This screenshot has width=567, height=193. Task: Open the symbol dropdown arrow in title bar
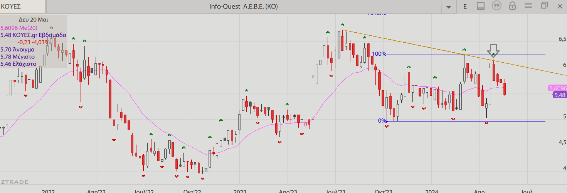[448, 7]
